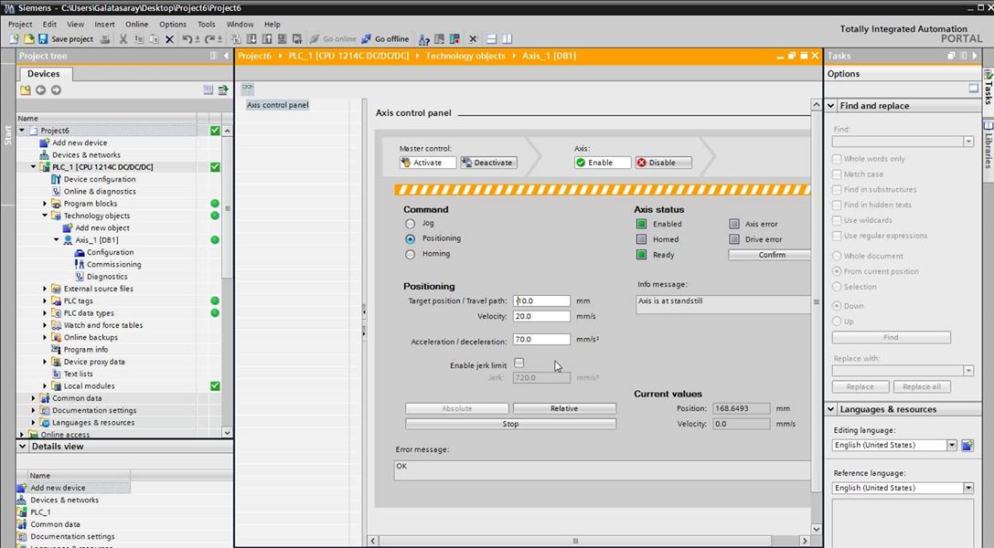Click the Deactivate master control button
994x548 pixels.
tap(488, 163)
